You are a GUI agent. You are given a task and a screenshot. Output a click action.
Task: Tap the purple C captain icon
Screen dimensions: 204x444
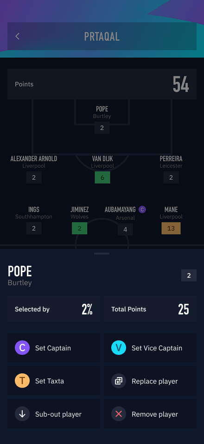[22, 348]
